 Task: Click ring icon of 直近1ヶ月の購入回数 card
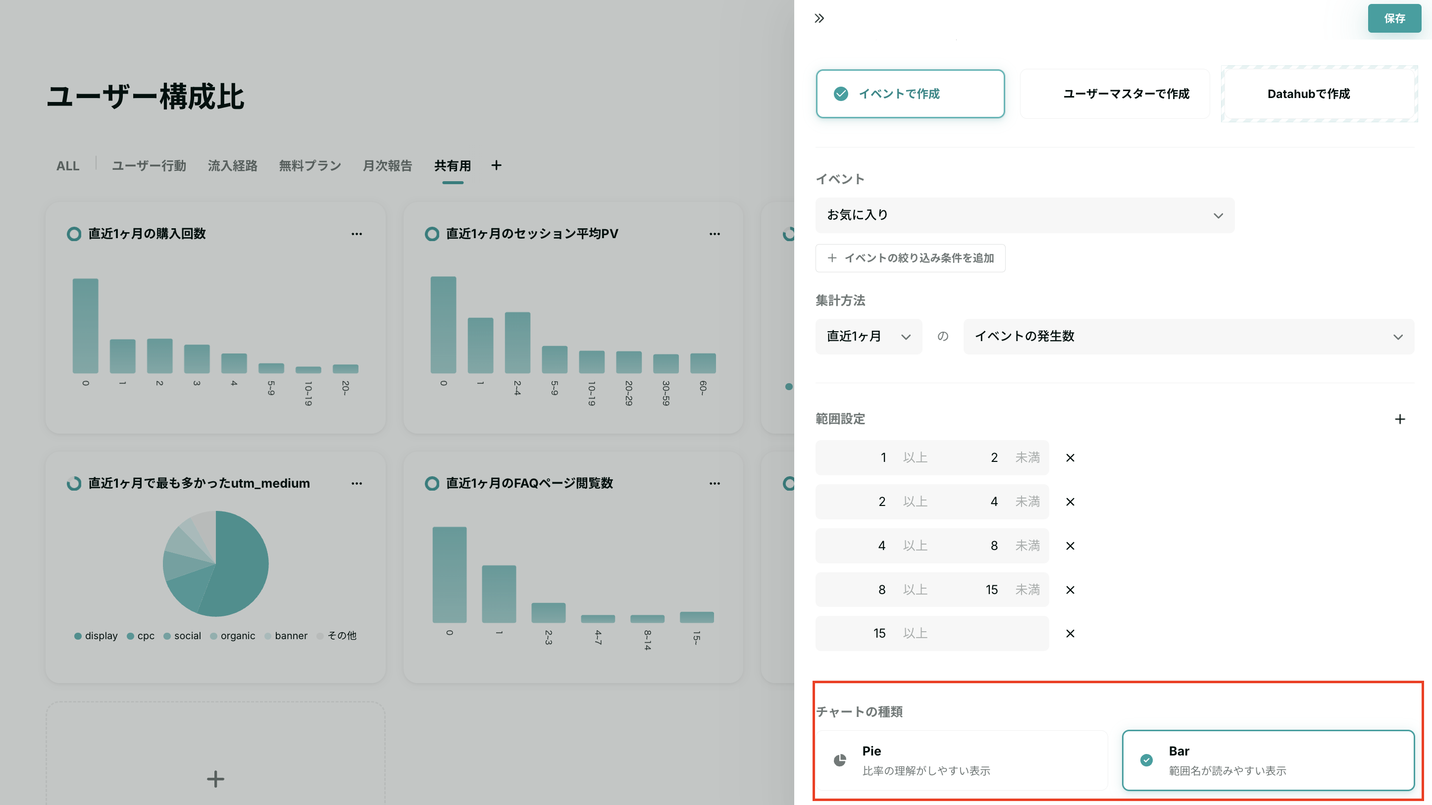coord(74,234)
